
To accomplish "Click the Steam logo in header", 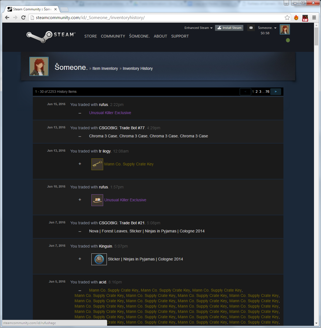I will coord(51,36).
